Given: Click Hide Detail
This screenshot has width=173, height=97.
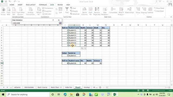Looking at the screenshot, I should tap(159, 11).
